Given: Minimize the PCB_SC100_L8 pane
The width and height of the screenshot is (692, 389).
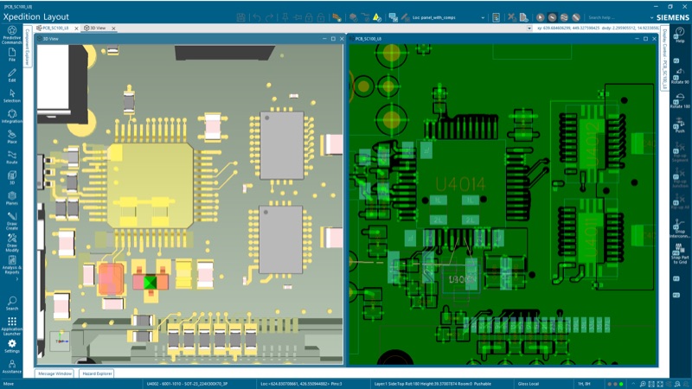Looking at the screenshot, I should pos(637,39).
